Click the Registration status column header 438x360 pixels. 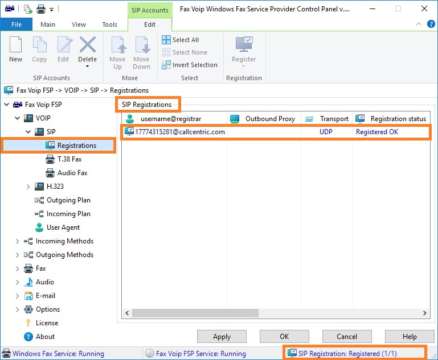coord(391,119)
